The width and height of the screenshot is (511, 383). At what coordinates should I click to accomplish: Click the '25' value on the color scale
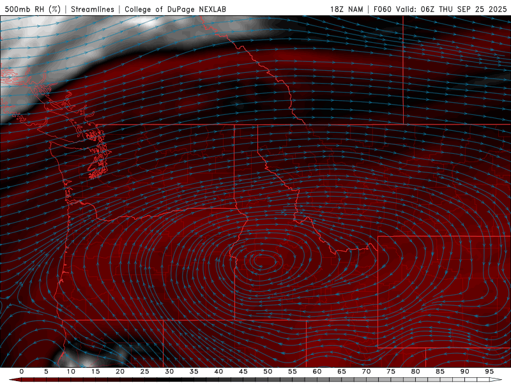click(x=145, y=372)
